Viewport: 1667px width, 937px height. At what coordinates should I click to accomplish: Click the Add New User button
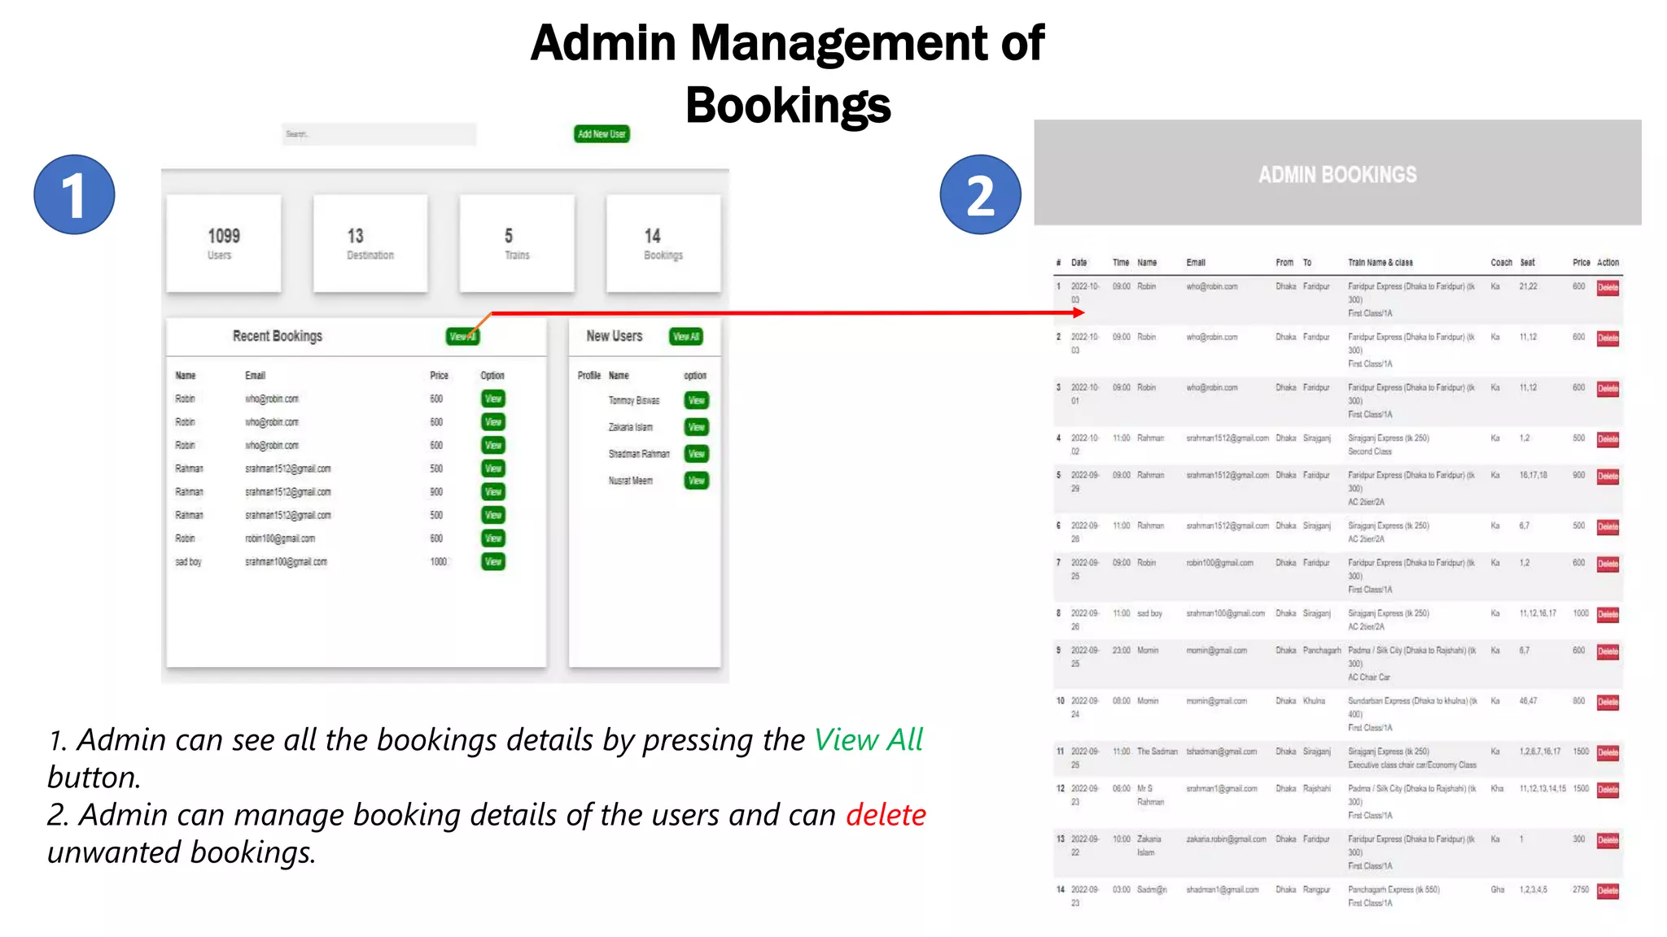(602, 134)
